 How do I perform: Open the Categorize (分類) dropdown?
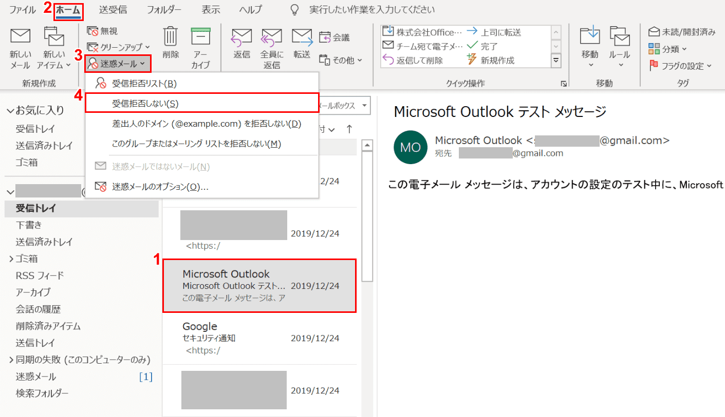[x=667, y=49]
